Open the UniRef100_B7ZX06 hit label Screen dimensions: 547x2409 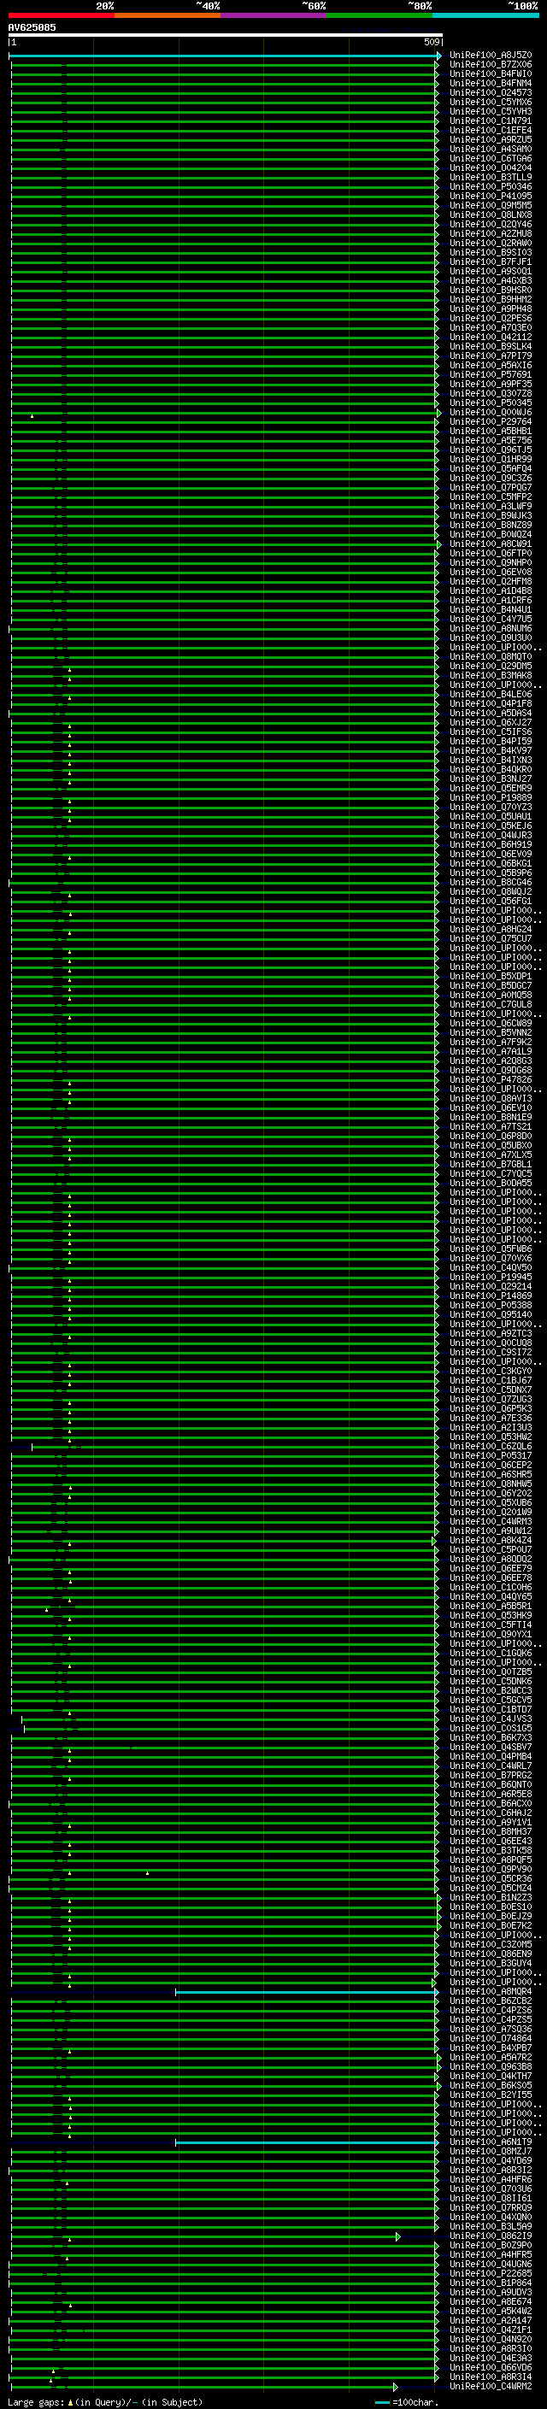(x=491, y=65)
